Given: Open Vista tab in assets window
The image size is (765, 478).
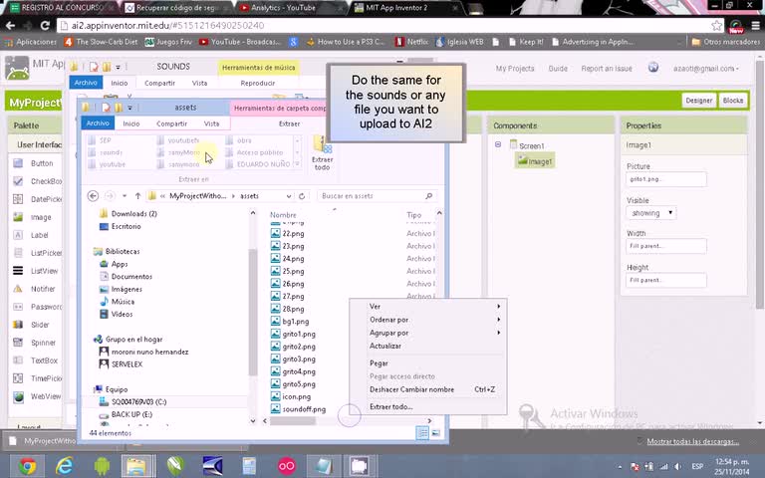Looking at the screenshot, I should click(x=212, y=123).
